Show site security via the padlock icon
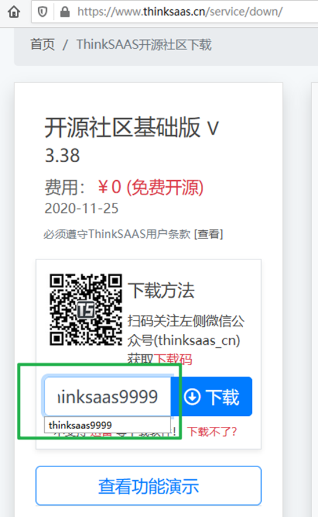 pyautogui.click(x=65, y=12)
